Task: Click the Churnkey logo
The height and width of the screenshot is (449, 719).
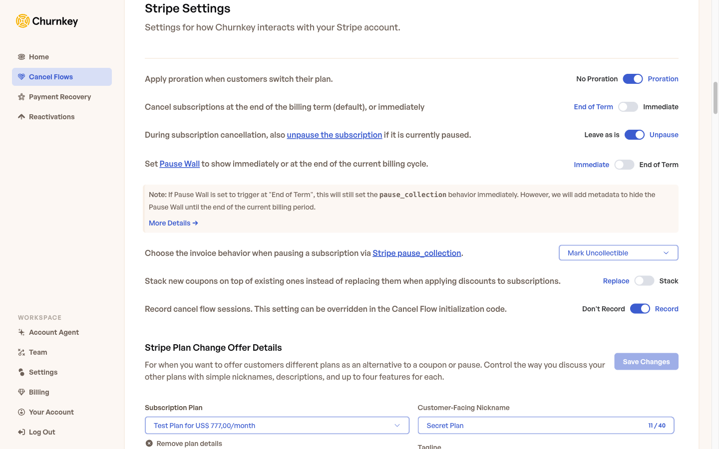Action: click(47, 21)
